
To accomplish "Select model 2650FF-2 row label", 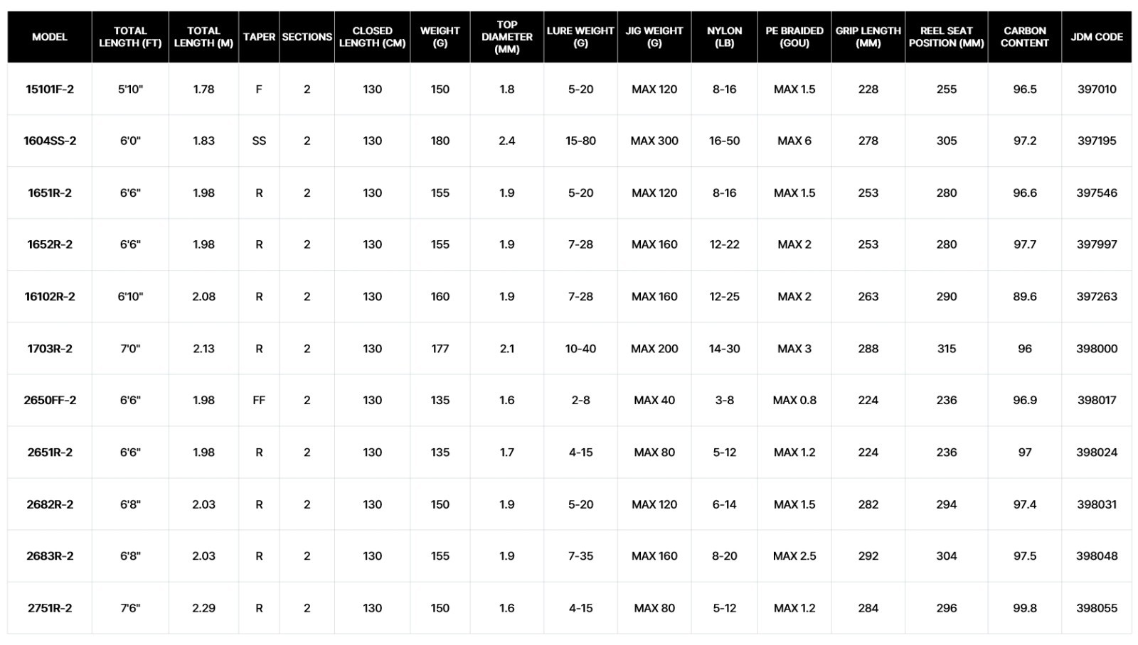I will click(x=50, y=401).
